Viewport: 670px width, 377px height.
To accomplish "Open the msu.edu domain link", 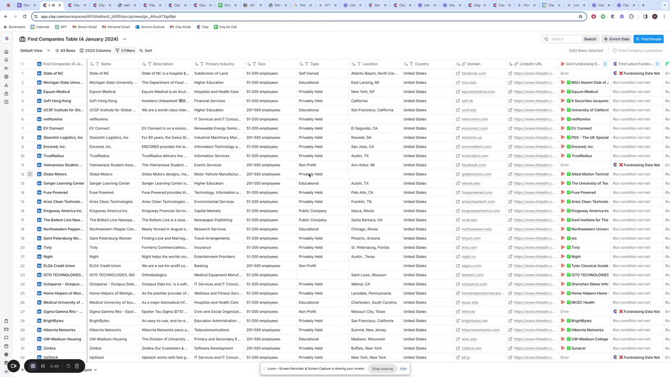I will click(468, 83).
